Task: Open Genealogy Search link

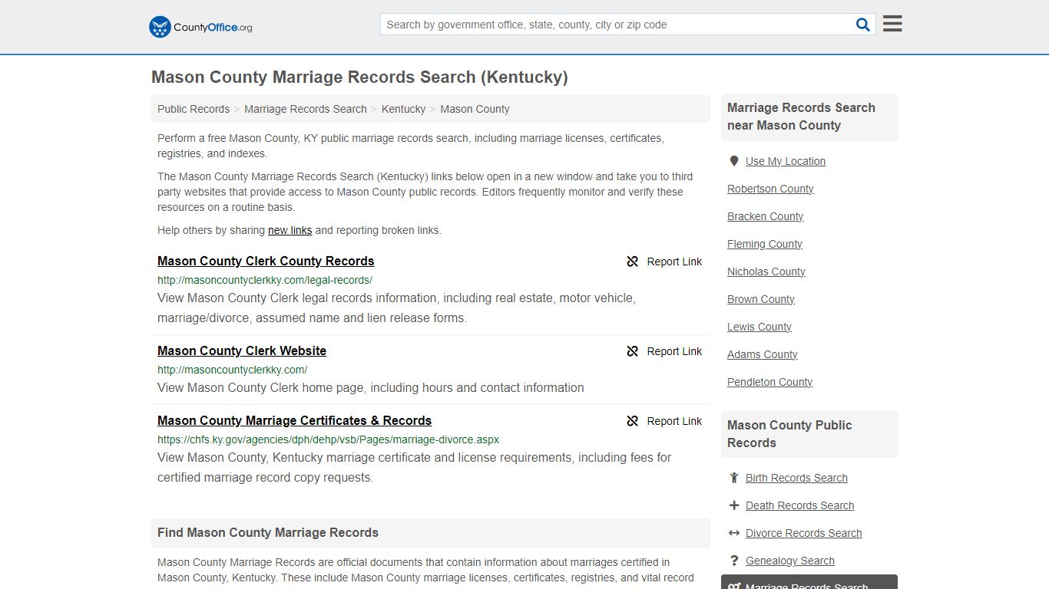Action: click(789, 561)
